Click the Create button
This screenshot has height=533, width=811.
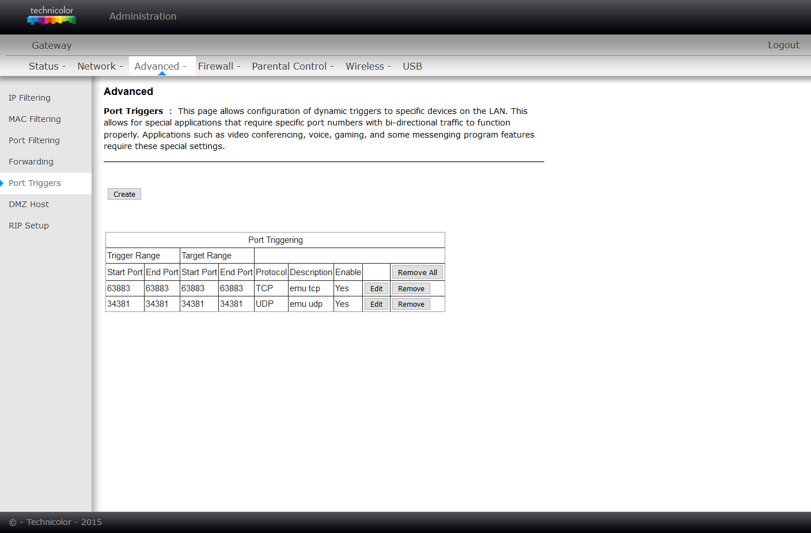coord(124,194)
